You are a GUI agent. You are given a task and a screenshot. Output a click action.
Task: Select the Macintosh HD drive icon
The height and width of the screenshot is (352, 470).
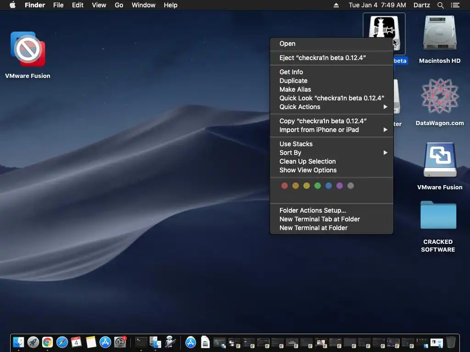click(x=439, y=33)
